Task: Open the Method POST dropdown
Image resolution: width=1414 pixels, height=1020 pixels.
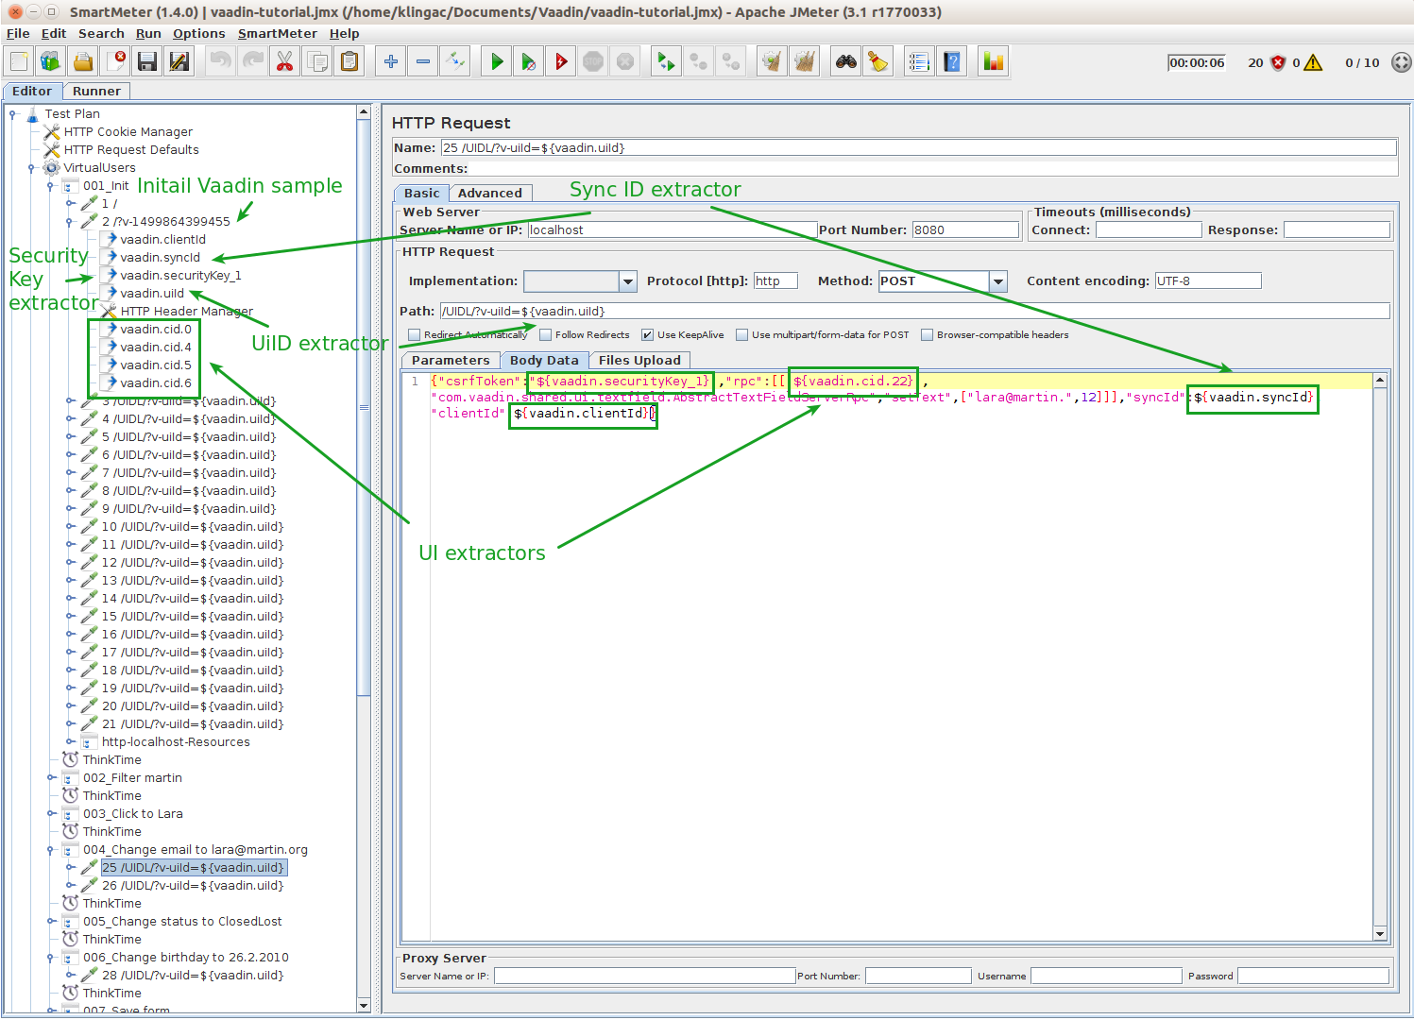Action: pyautogui.click(x=998, y=281)
